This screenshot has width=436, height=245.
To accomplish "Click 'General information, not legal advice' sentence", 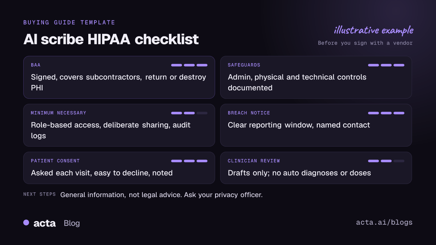I will (161, 195).
